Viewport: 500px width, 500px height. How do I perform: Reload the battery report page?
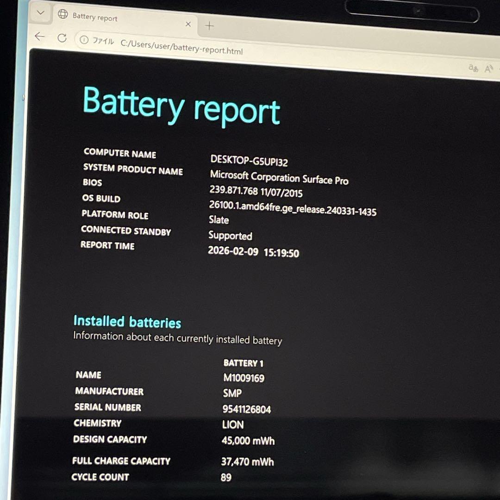tap(63, 39)
